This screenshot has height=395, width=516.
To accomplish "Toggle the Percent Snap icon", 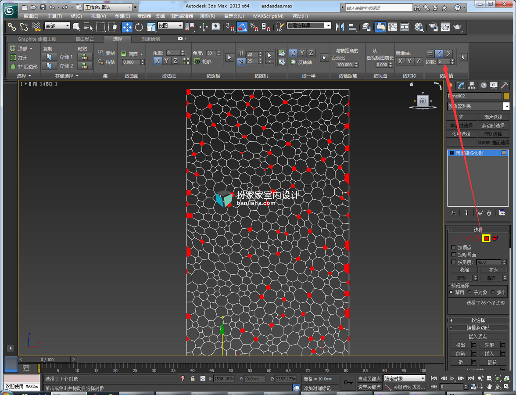I will click(x=254, y=27).
